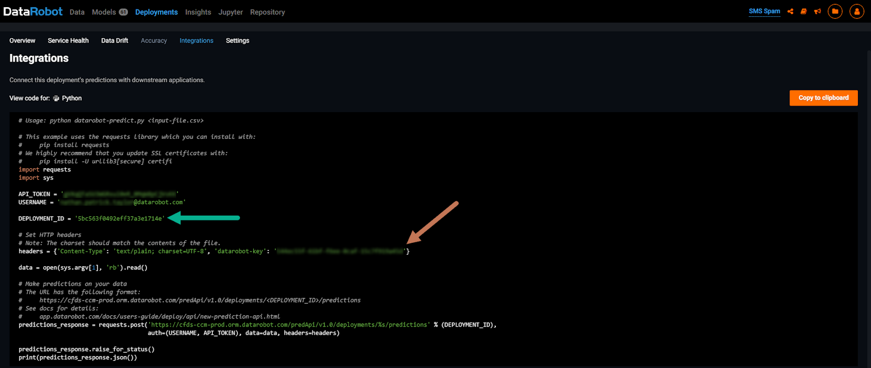Click the 'predictions_response.raise_for_status()' line
This screenshot has width=871, height=368.
(87, 349)
